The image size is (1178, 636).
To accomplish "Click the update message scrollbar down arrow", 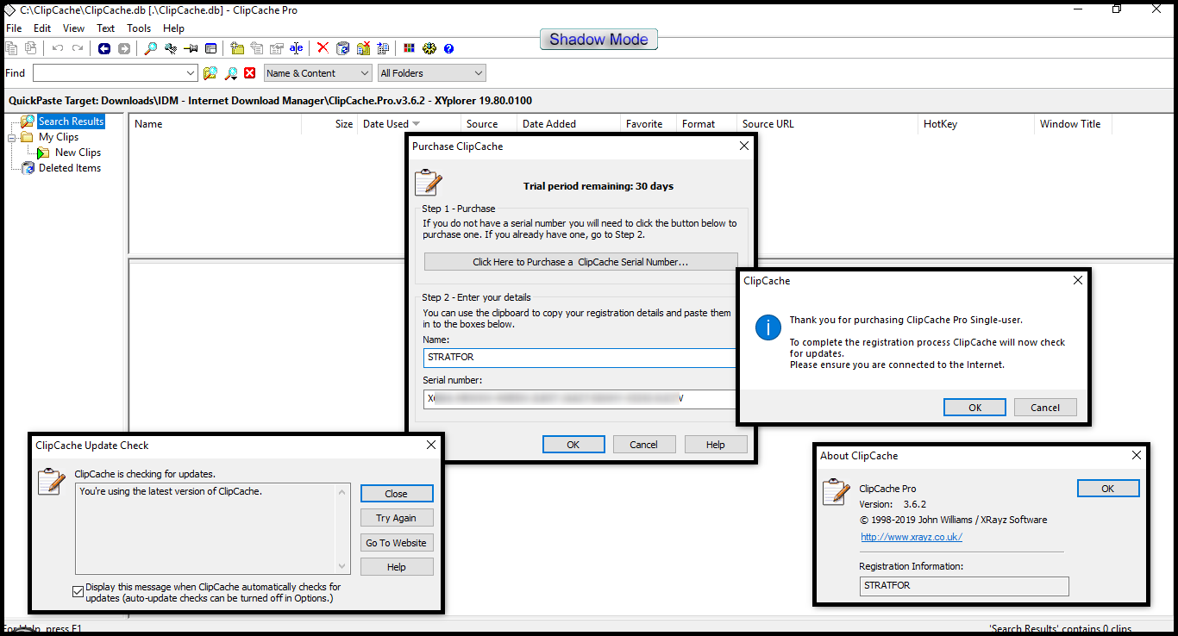I will click(x=343, y=566).
